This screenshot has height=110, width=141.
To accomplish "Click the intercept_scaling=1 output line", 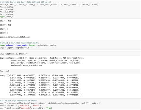I will pos(46,61).
